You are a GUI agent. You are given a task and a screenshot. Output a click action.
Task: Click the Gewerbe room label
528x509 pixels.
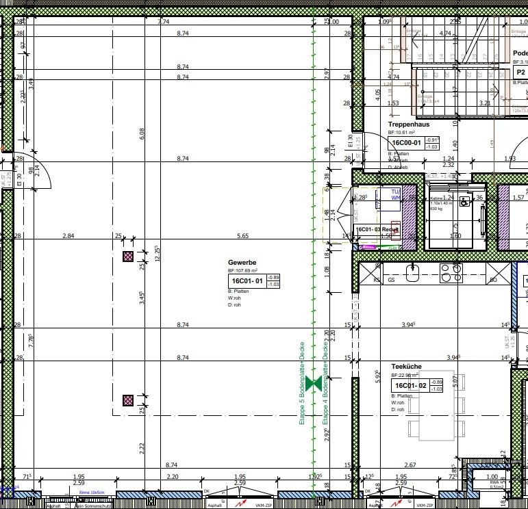coord(242,263)
